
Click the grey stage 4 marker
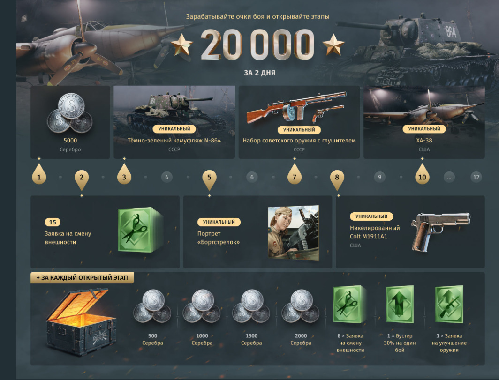(167, 177)
